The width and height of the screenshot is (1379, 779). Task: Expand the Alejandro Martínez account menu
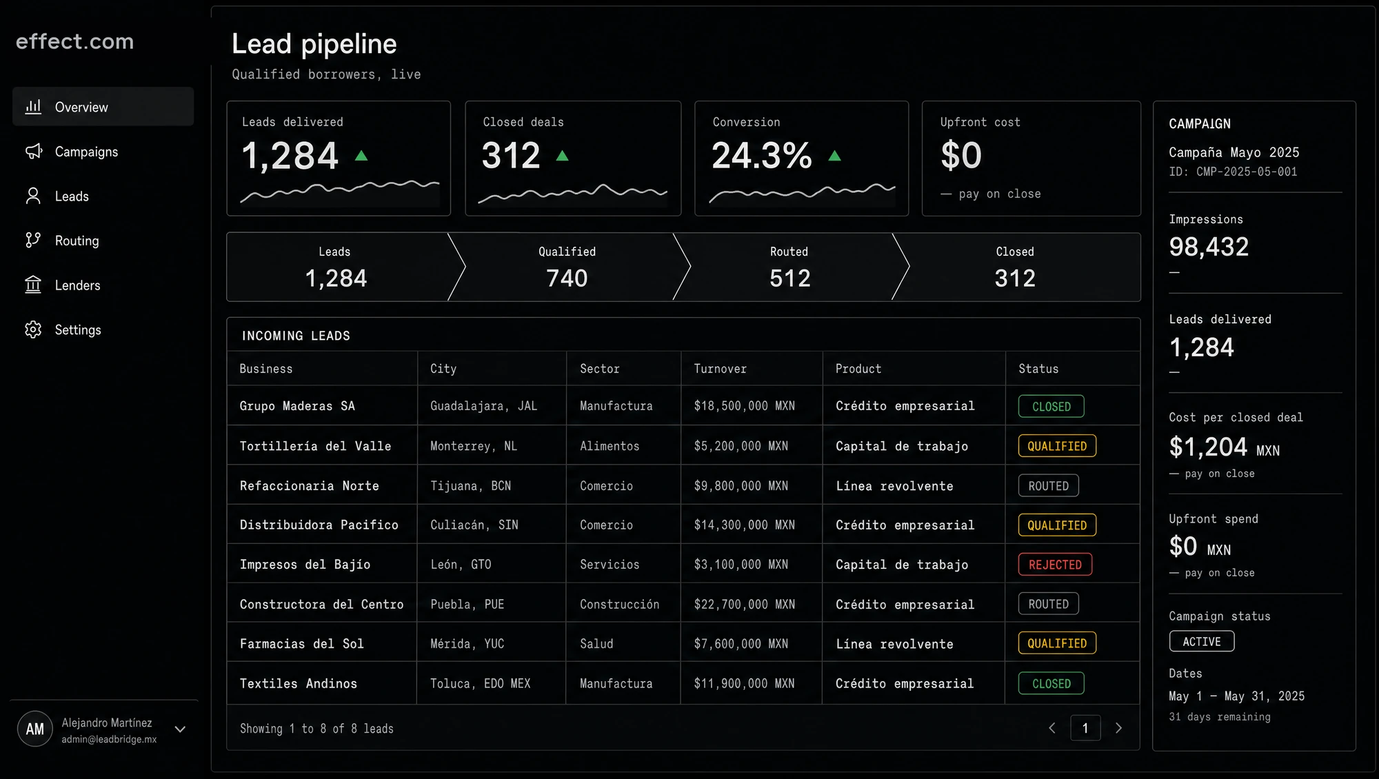(x=180, y=729)
